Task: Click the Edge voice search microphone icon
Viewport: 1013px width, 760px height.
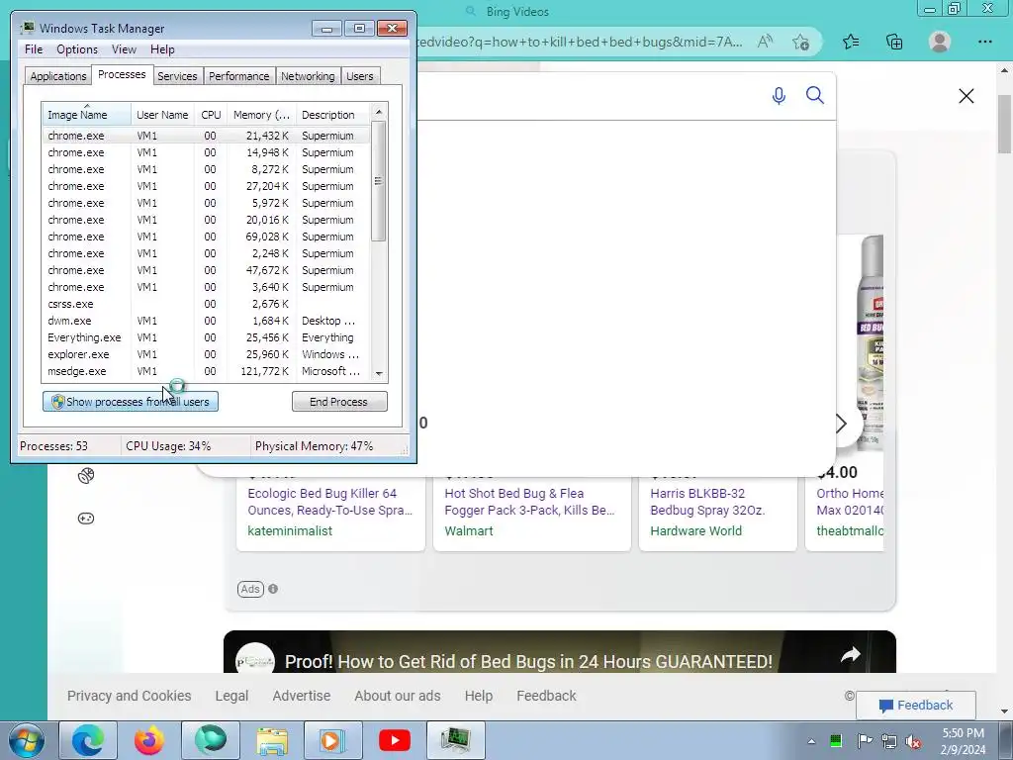Action: point(779,96)
